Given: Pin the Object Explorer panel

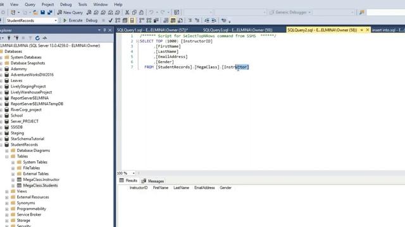Looking at the screenshot, I should (104, 30).
